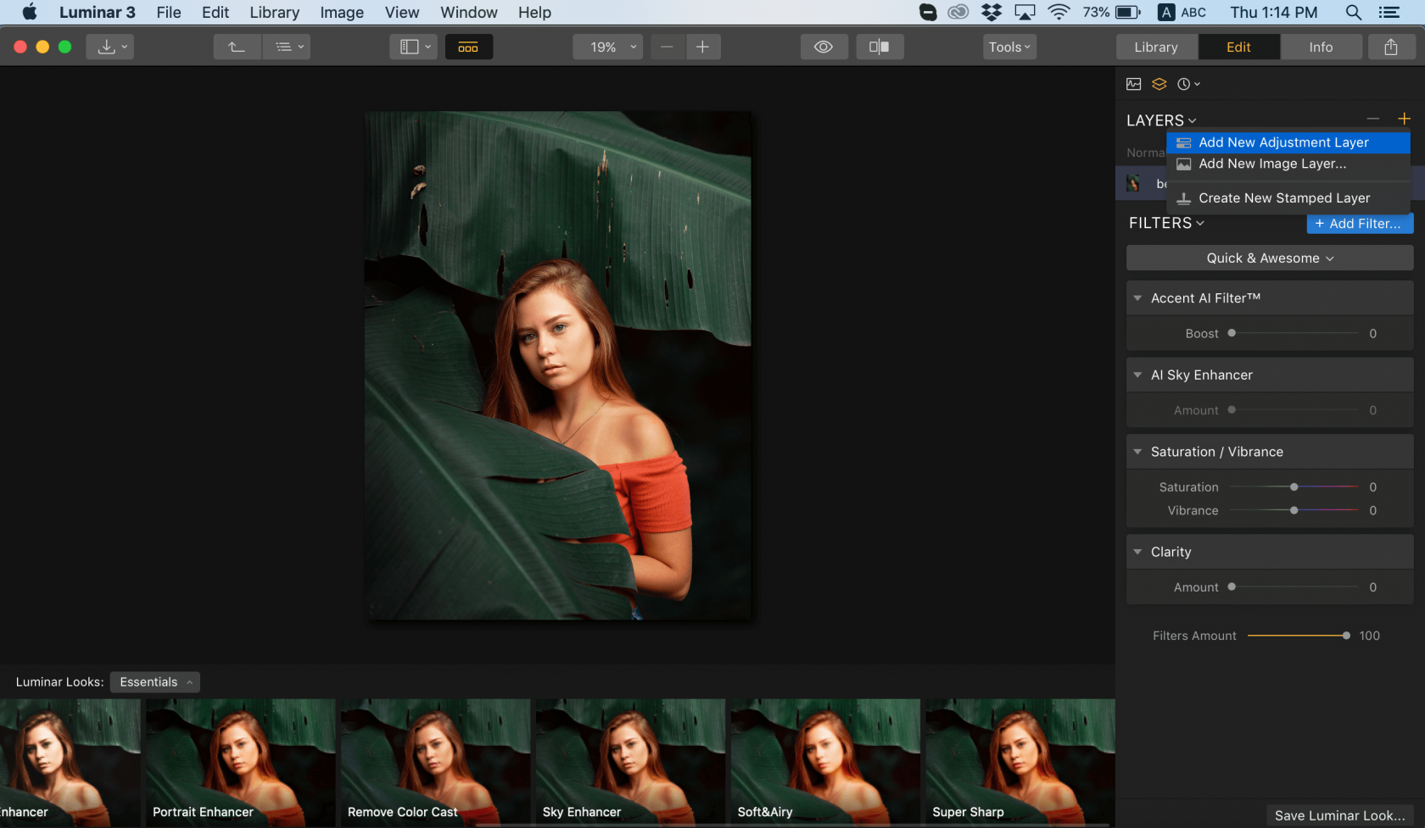Image resolution: width=1425 pixels, height=828 pixels.
Task: Click the share/export icon in the toolbar
Action: click(x=1391, y=47)
